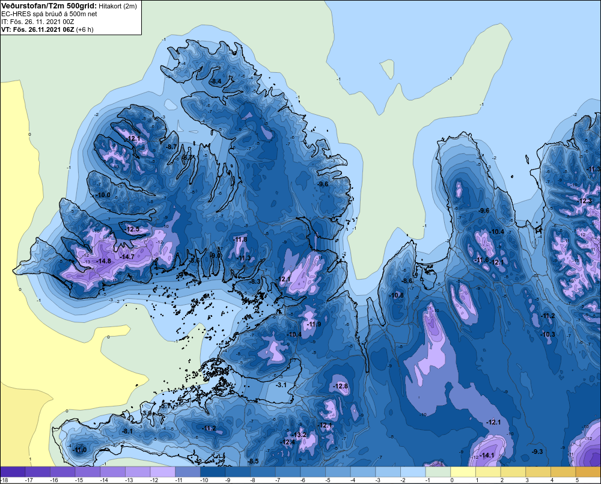This screenshot has width=601, height=484.
Task: Click the -10.0 temperature label
Action: [103, 195]
